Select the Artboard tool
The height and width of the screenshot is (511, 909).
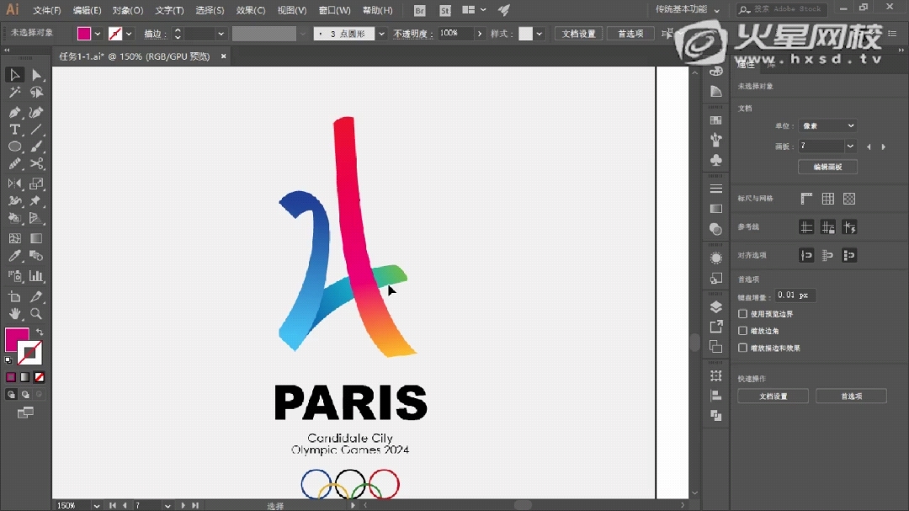(x=14, y=297)
